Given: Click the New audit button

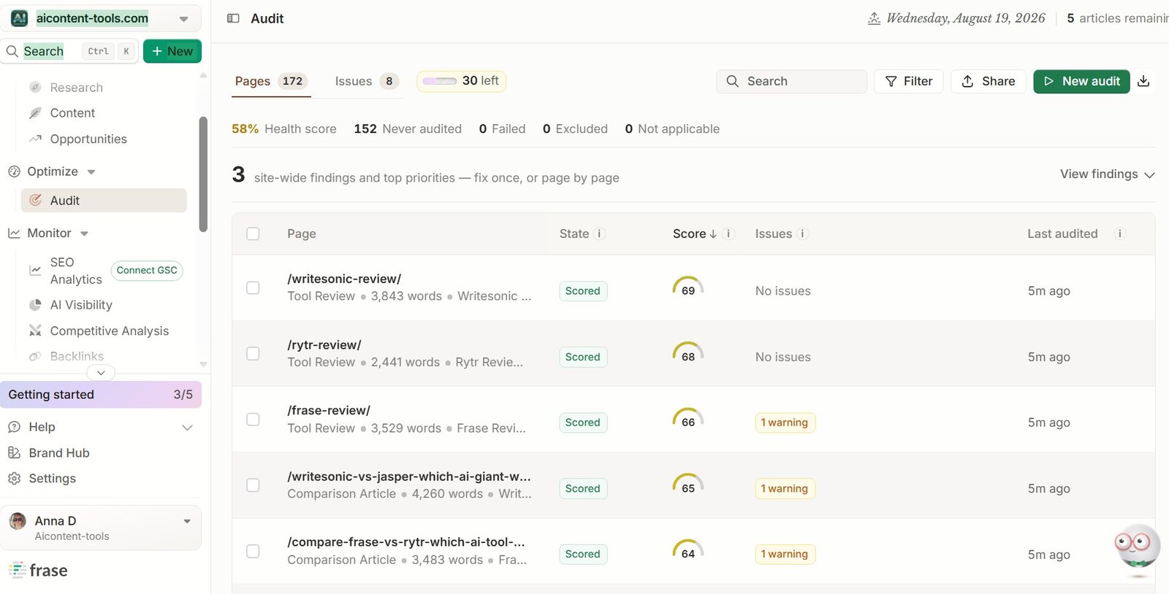Looking at the screenshot, I should pos(1081,81).
